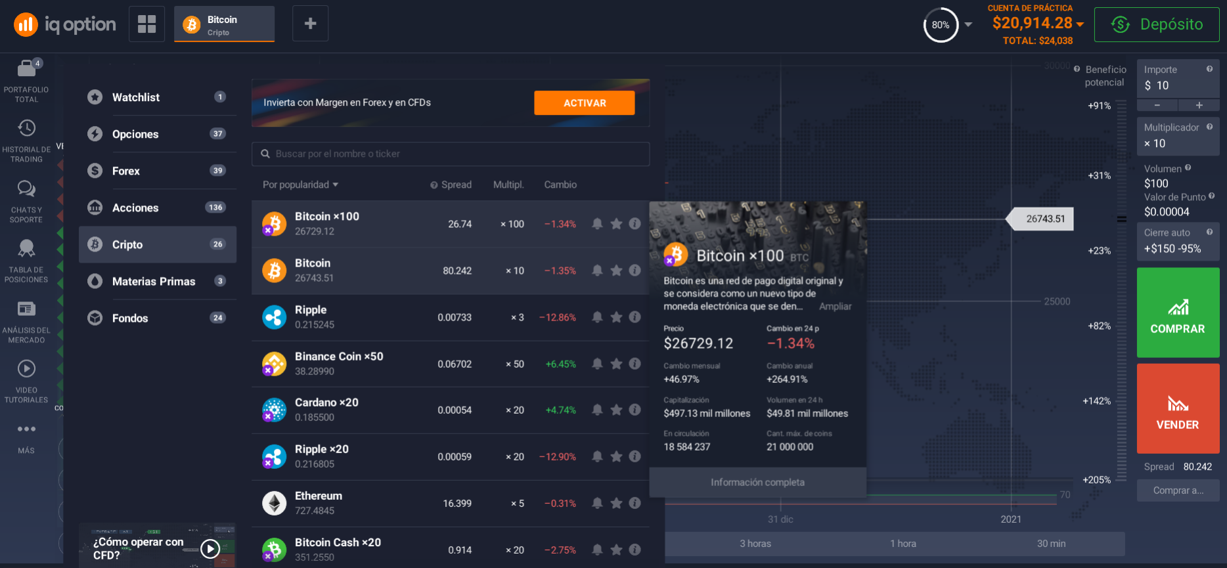
Task: Expand description with Ampliar link
Action: 835,306
